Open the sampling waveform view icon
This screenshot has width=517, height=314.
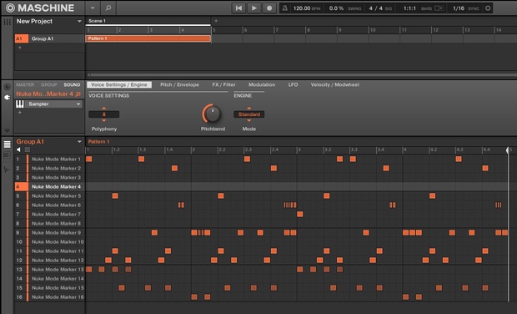[7, 170]
